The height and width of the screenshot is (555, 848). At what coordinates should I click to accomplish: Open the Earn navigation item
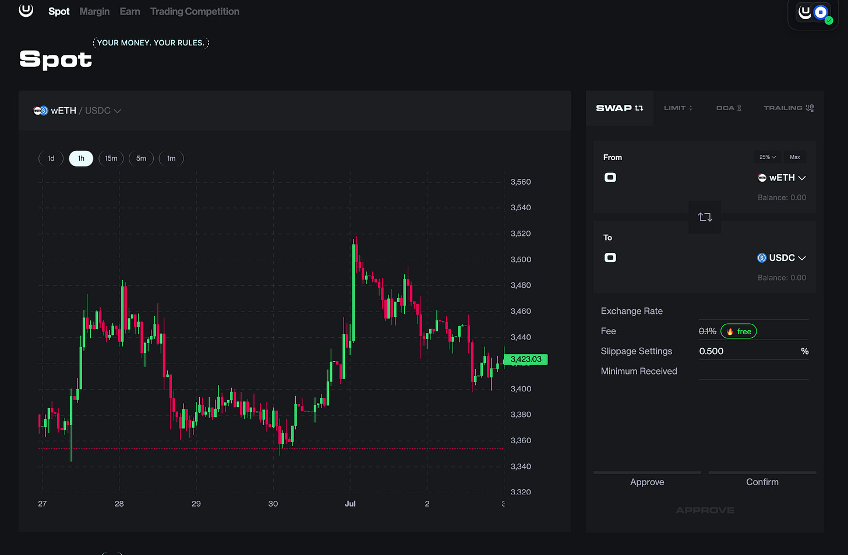click(130, 12)
